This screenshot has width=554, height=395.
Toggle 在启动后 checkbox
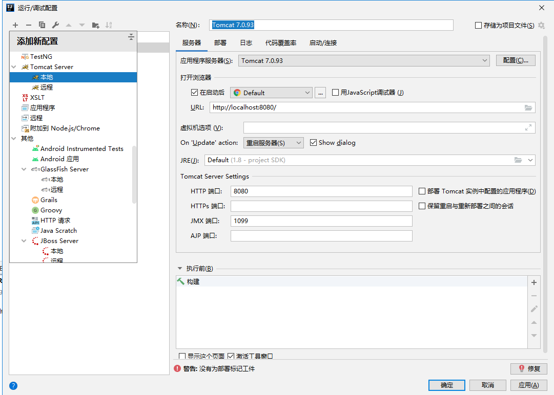coord(194,93)
